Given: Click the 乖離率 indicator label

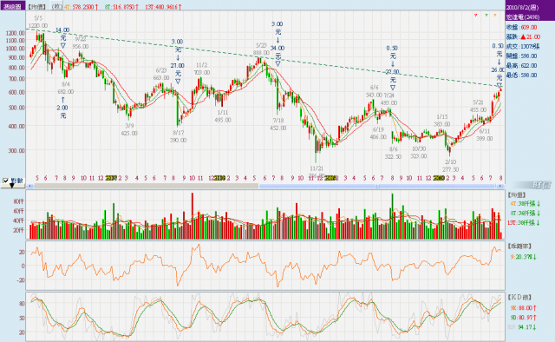Looking at the screenshot, I should pos(519,246).
